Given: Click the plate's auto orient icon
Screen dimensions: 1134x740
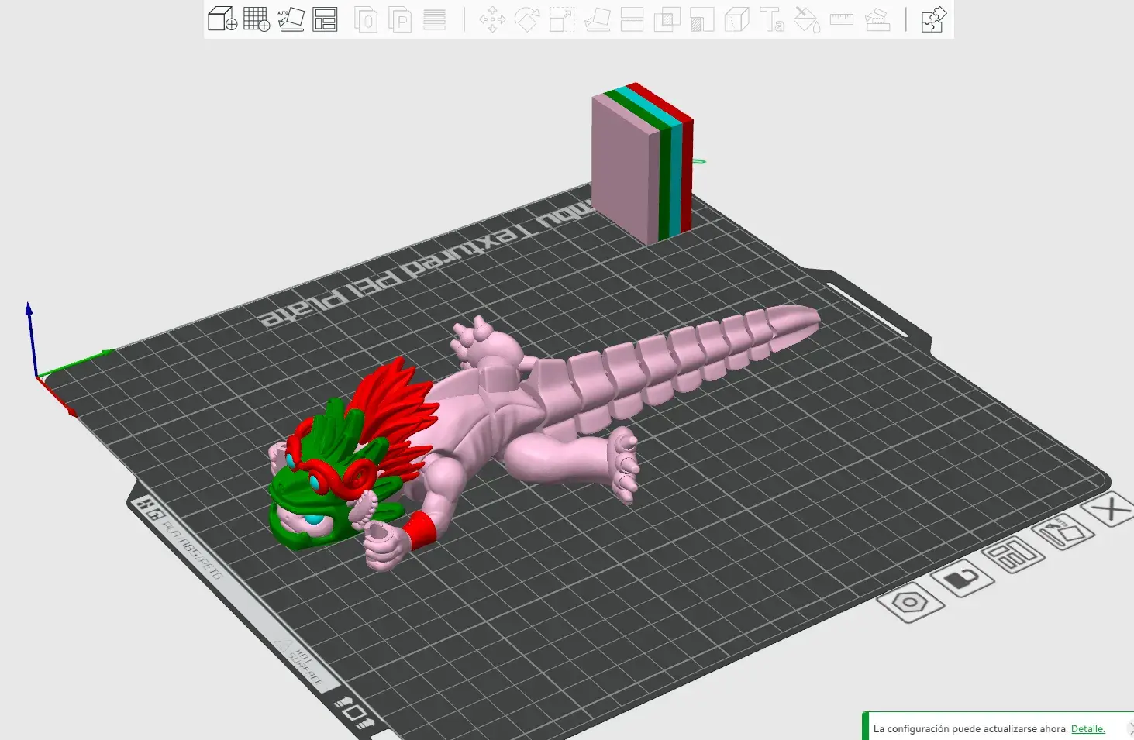Looking at the screenshot, I should pyautogui.click(x=1063, y=532).
